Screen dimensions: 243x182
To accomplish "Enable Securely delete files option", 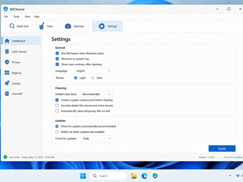I will click(x=57, y=106).
